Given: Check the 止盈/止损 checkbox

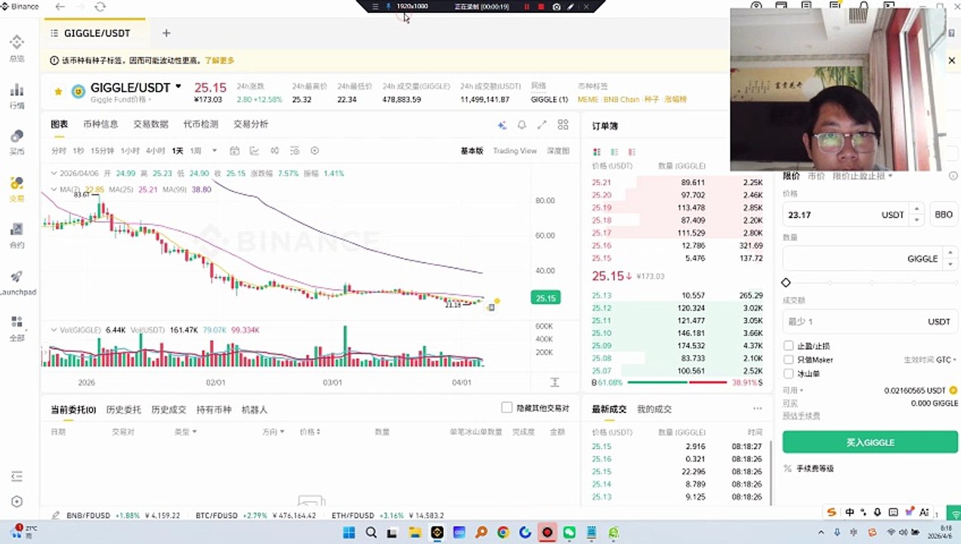Looking at the screenshot, I should [x=789, y=346].
